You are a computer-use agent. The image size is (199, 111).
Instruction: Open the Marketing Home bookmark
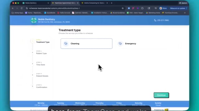point(153,13)
